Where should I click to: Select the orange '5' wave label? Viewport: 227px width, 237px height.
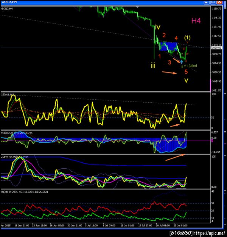(x=186, y=72)
